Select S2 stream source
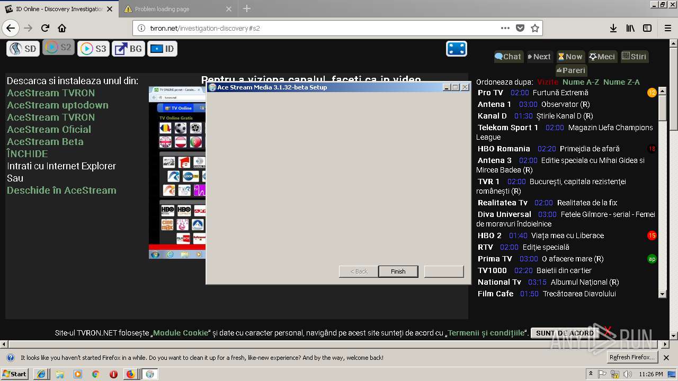The image size is (678, 381). pos(58,47)
